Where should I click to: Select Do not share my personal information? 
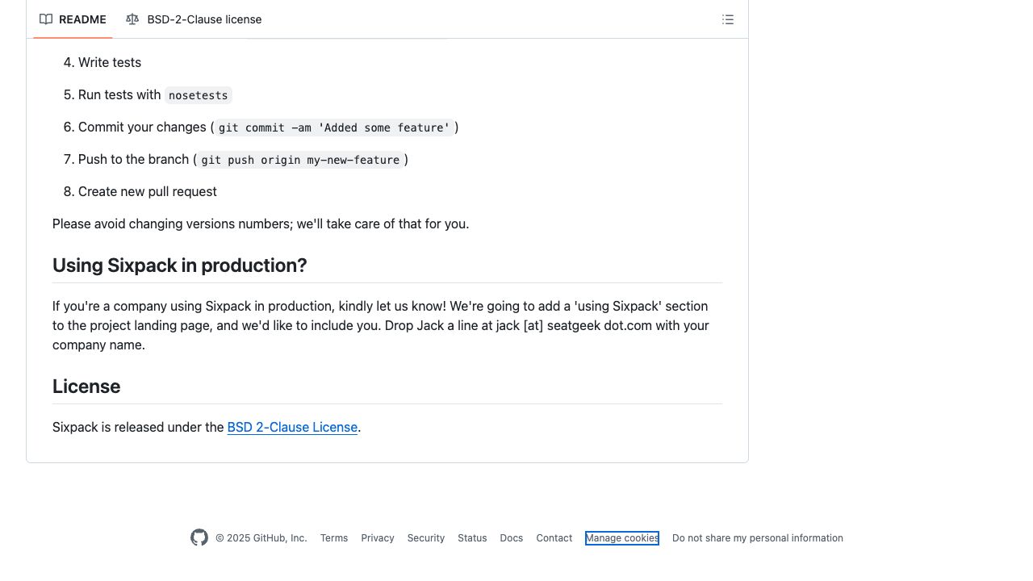[x=758, y=538]
